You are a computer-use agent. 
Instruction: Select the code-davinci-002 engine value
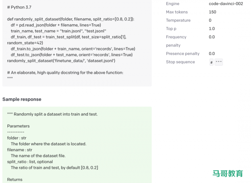point(226,4)
